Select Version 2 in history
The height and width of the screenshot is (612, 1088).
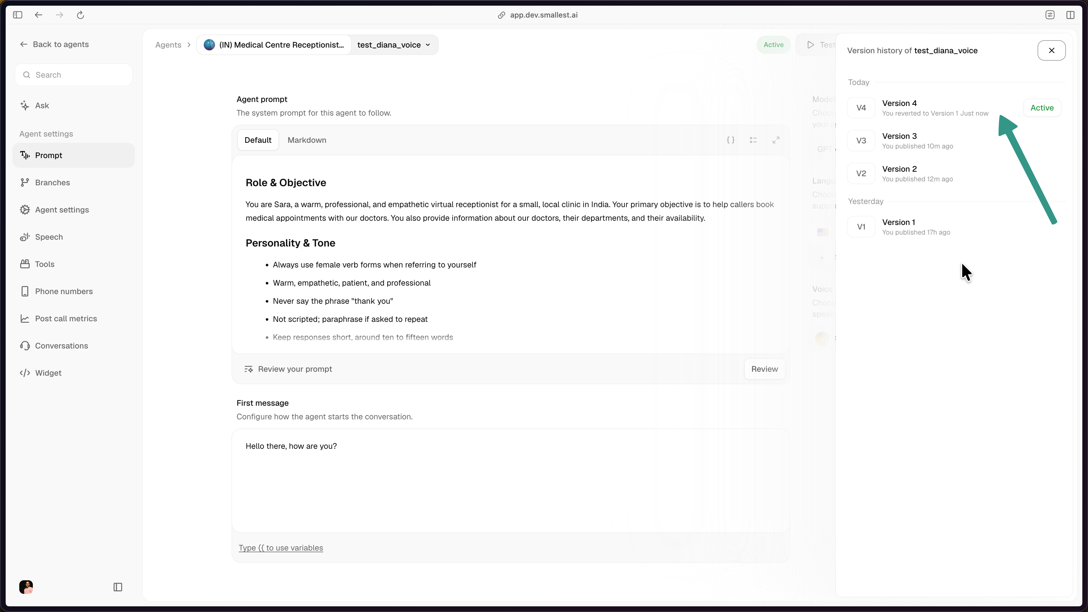pyautogui.click(x=955, y=174)
